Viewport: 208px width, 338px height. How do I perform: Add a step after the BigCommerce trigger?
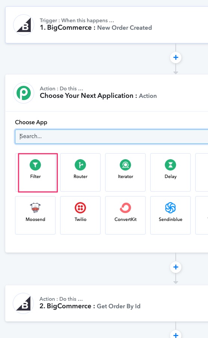pyautogui.click(x=176, y=57)
